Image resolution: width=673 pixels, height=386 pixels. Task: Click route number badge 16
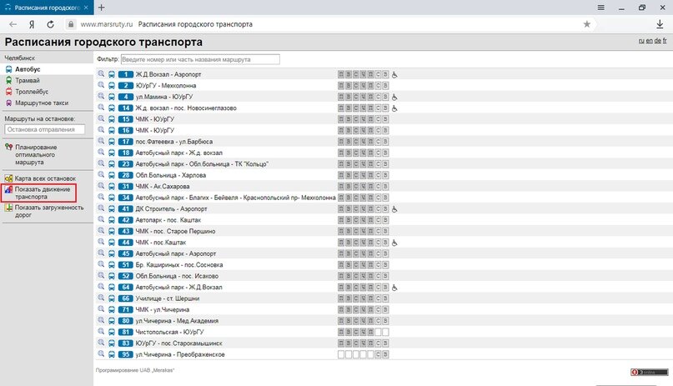coord(125,130)
